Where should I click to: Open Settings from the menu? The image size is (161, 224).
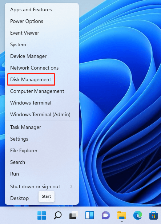pos(42,139)
